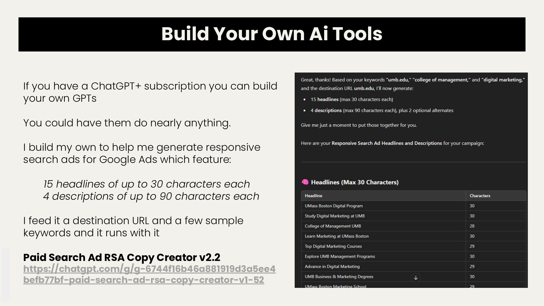Click 'Explore UMB Management Programs' row

click(x=339, y=256)
